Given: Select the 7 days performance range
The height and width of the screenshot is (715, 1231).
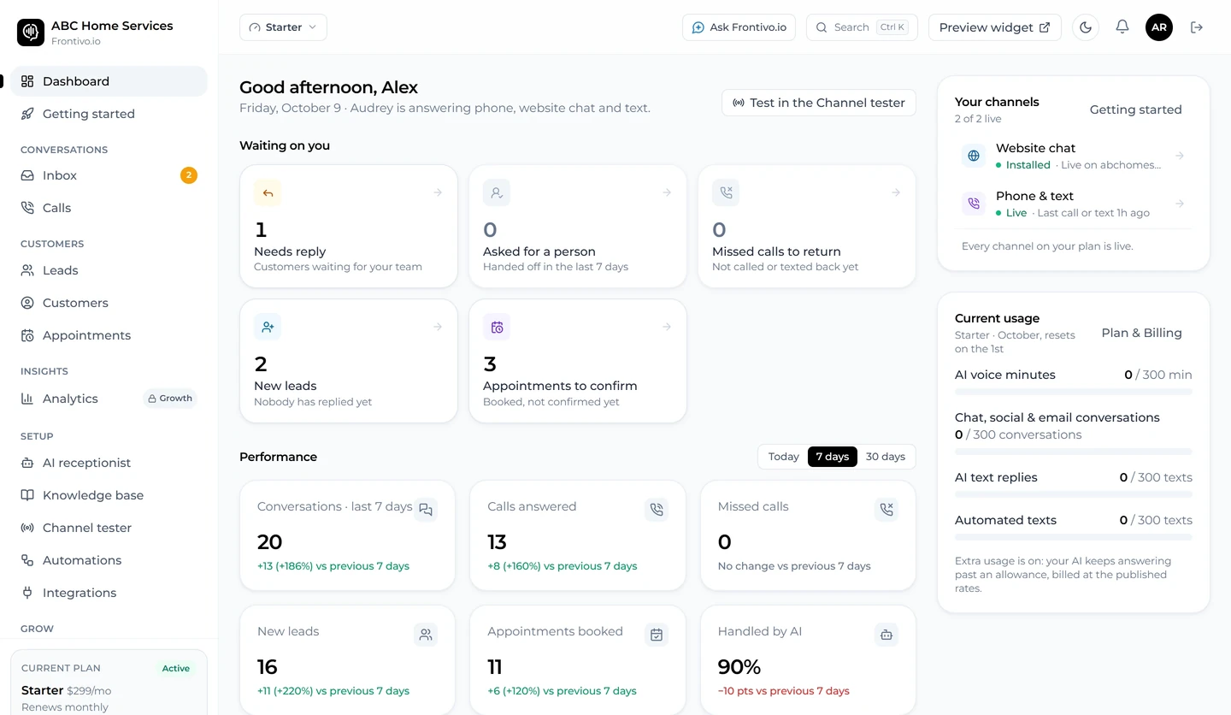Looking at the screenshot, I should [833, 457].
